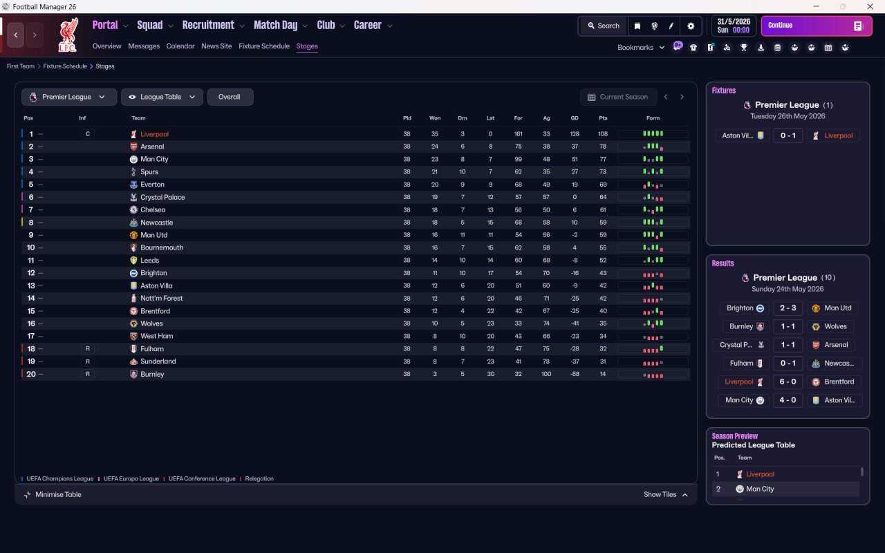Click the stacked coins finances bookmark icon

[x=778, y=48]
